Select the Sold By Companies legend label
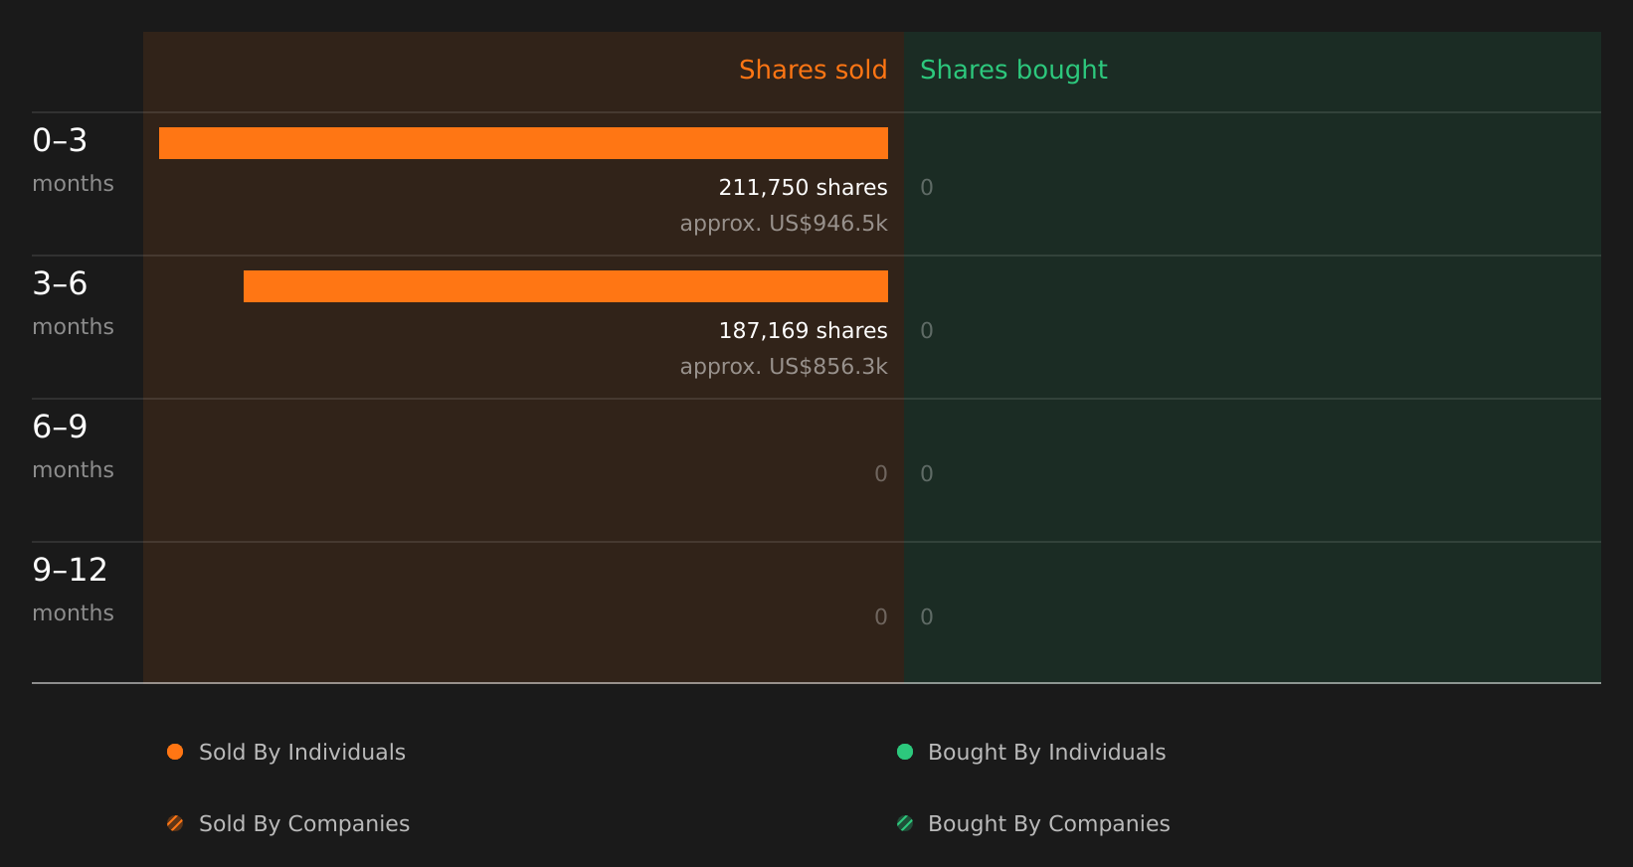 pyautogui.click(x=304, y=824)
